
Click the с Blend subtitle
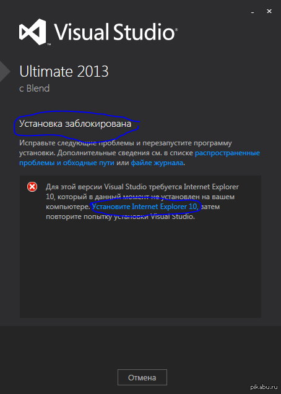pos(35,88)
